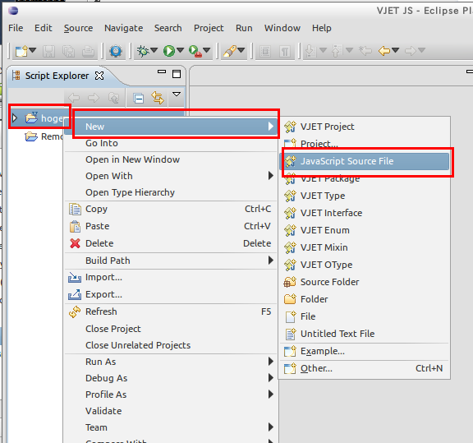Screen dimensions: 473x443
Task: Select JavaScript Source File in submenu
Action: click(x=365, y=161)
